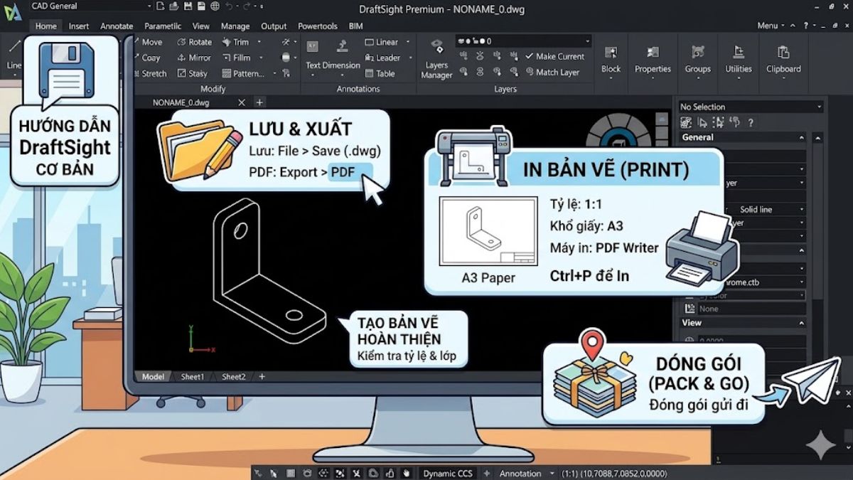The height and width of the screenshot is (480, 853).
Task: Select the Rotate tool
Action: click(195, 42)
